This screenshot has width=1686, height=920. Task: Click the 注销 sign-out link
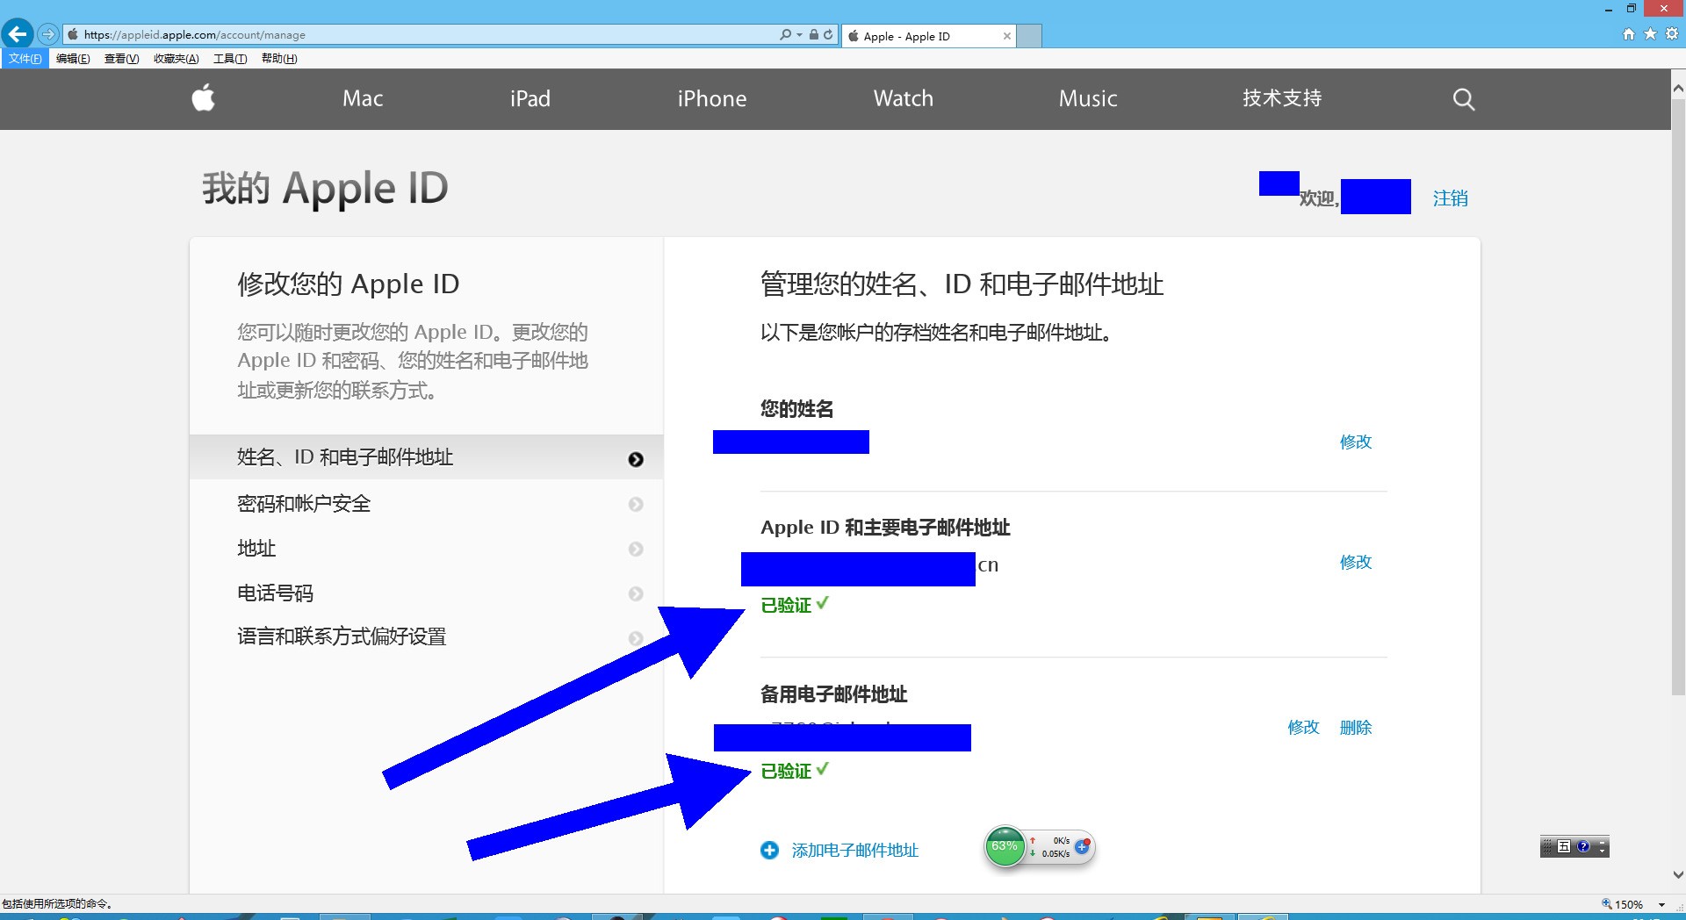pos(1449,199)
